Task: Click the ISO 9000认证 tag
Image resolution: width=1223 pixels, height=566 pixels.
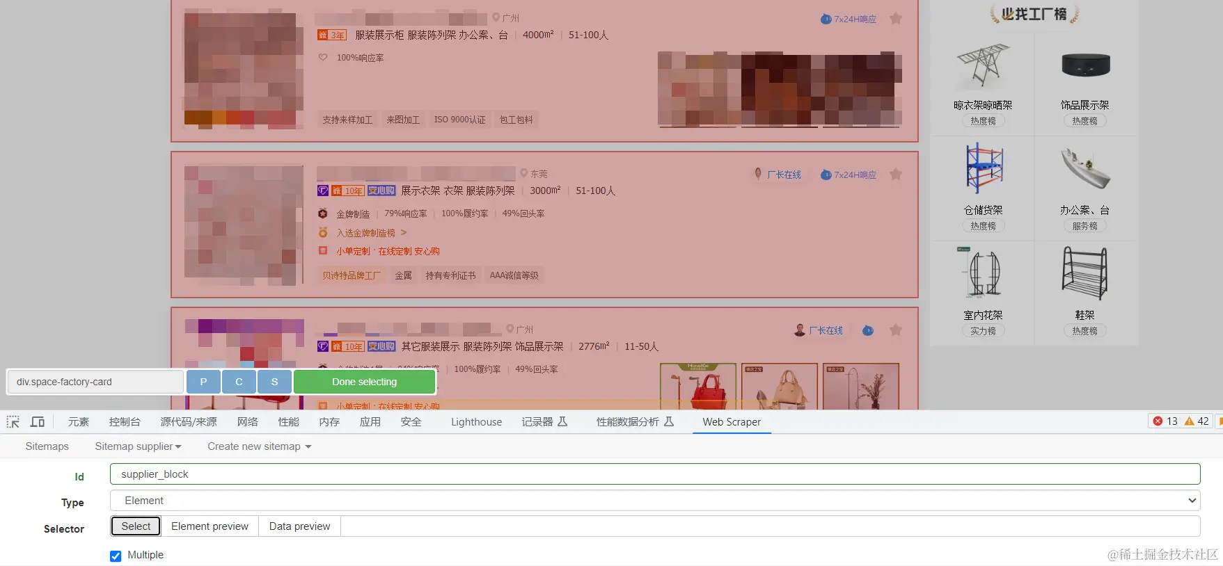Action: point(459,120)
